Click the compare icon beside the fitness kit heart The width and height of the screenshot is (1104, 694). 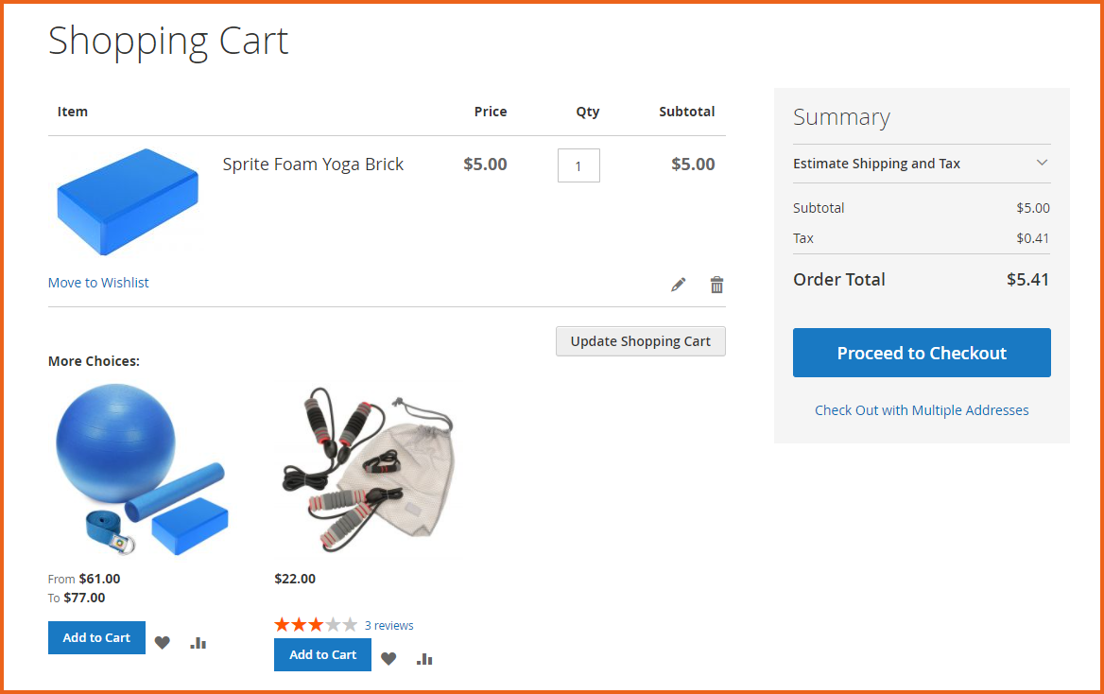198,642
